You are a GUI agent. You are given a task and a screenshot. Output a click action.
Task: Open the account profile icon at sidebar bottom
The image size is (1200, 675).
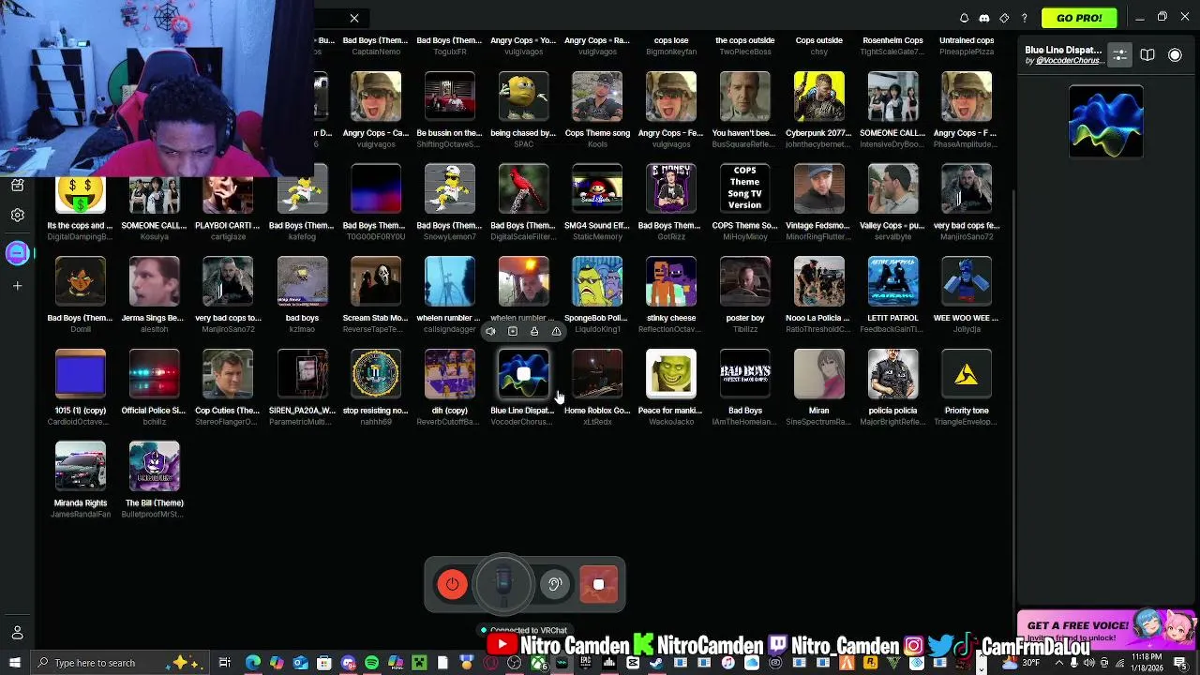click(17, 633)
